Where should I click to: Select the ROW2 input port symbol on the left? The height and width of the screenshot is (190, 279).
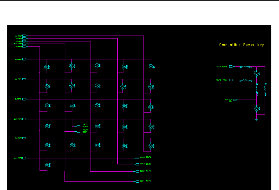[24, 99]
